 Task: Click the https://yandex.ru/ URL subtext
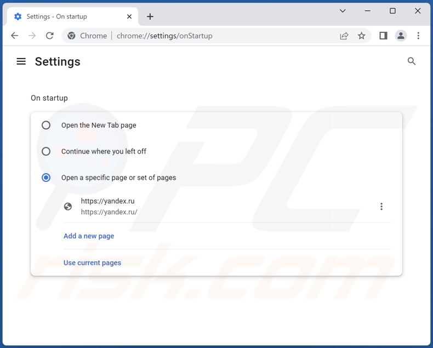pyautogui.click(x=109, y=212)
